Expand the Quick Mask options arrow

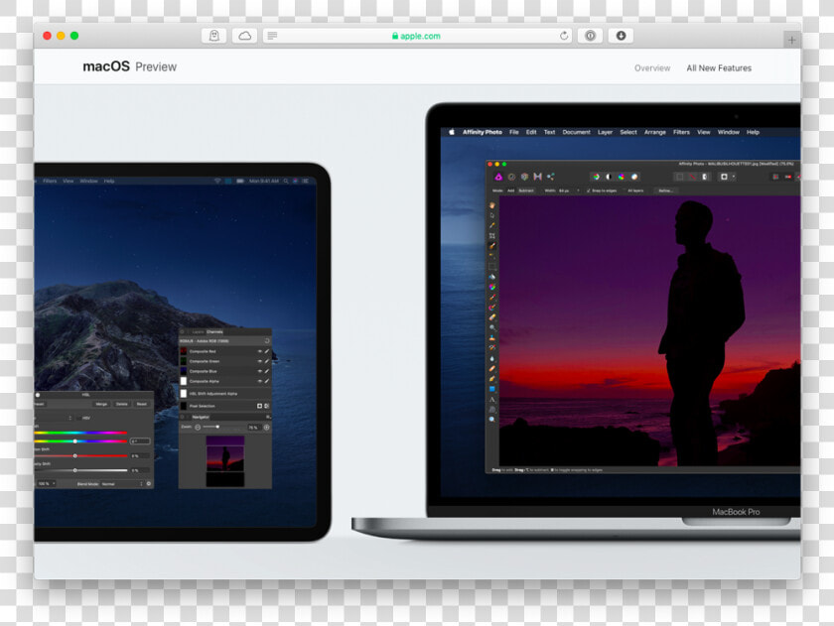[x=734, y=177]
